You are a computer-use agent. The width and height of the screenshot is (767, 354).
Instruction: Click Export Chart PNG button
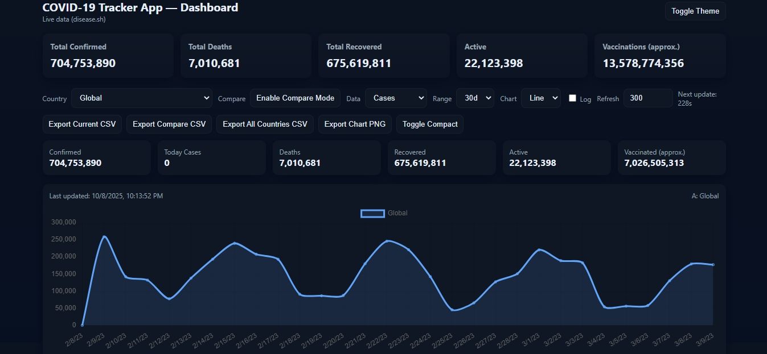coord(355,124)
